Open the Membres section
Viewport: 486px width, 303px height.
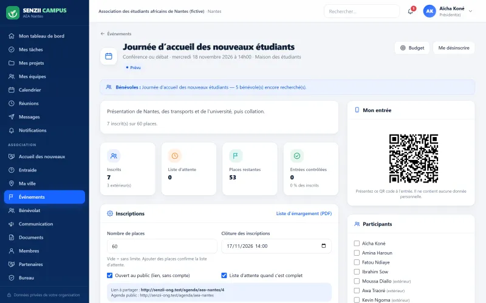click(x=44, y=251)
